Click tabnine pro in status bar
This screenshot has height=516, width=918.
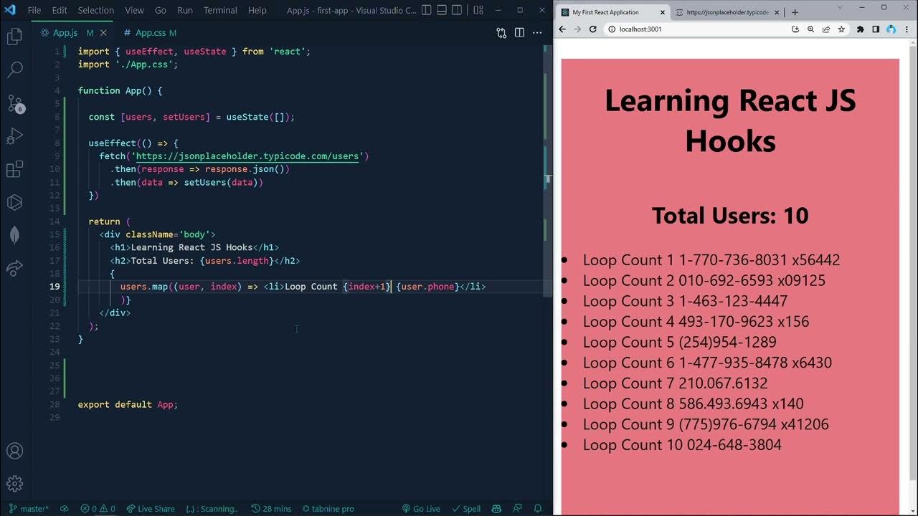328,509
